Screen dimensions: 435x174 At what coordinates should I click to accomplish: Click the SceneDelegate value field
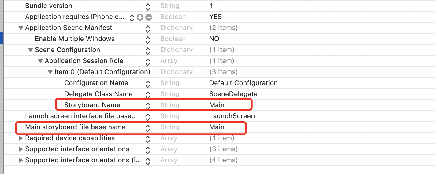(x=233, y=94)
